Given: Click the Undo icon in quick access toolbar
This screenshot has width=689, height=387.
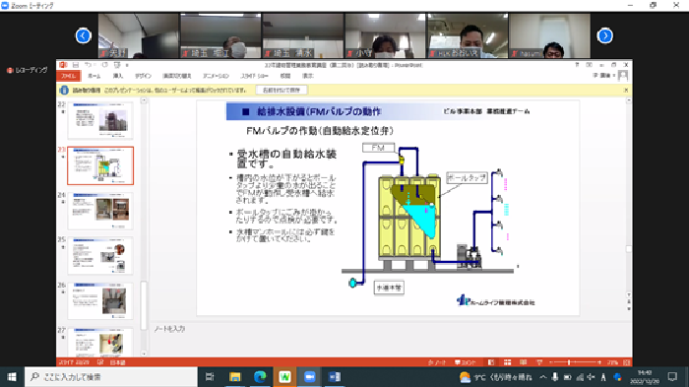Looking at the screenshot, I should [x=88, y=65].
